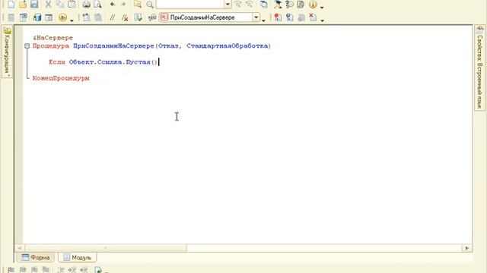
Task: Cut selection with the scissors icon
Action: (x=48, y=5)
